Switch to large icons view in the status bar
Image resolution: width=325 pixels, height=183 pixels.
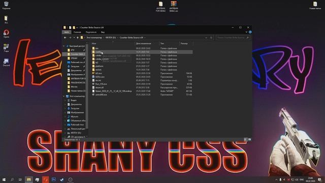point(249,140)
